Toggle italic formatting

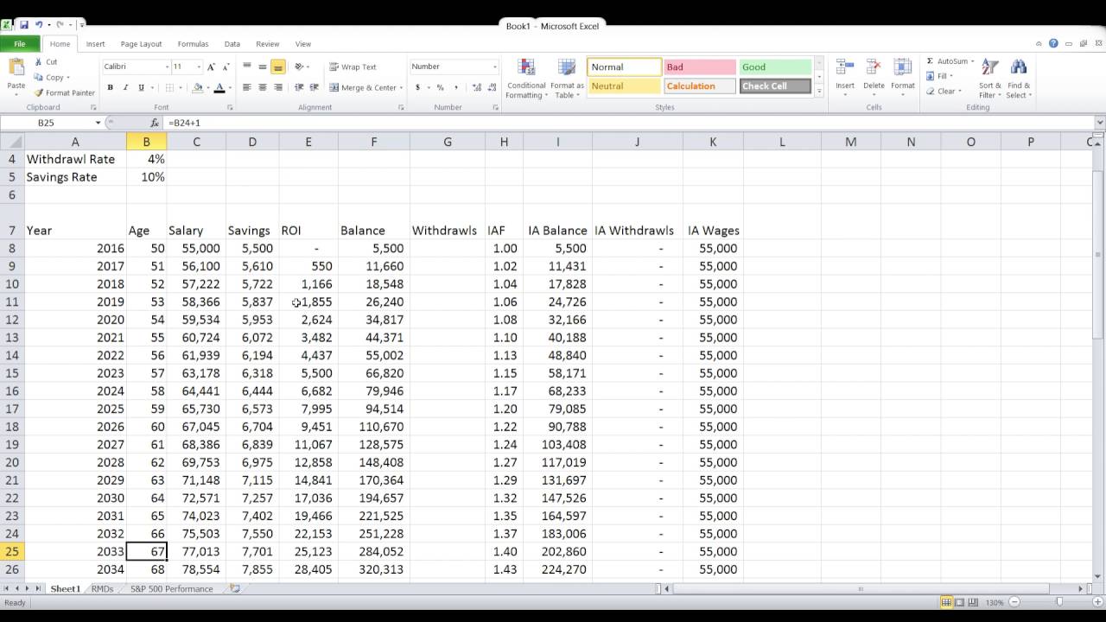[x=125, y=87]
